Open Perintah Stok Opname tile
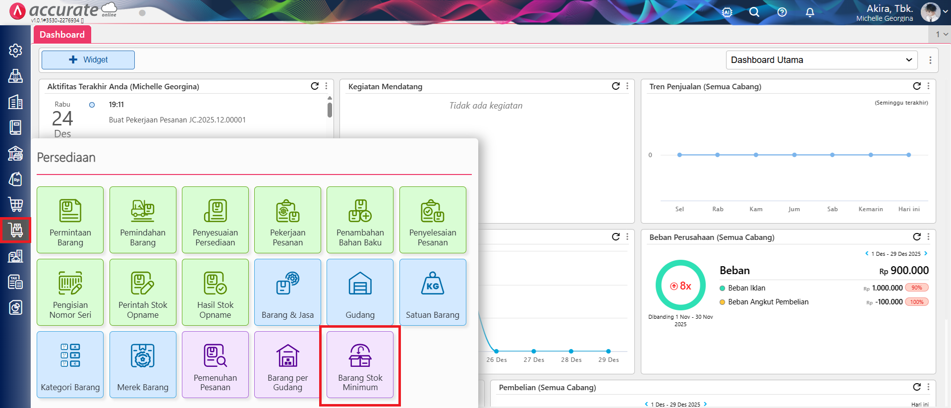The image size is (951, 408). 143,292
